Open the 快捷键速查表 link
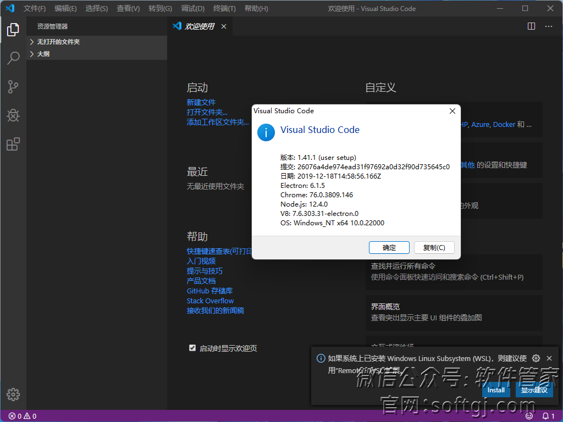Image resolution: width=563 pixels, height=422 pixels. (219, 251)
